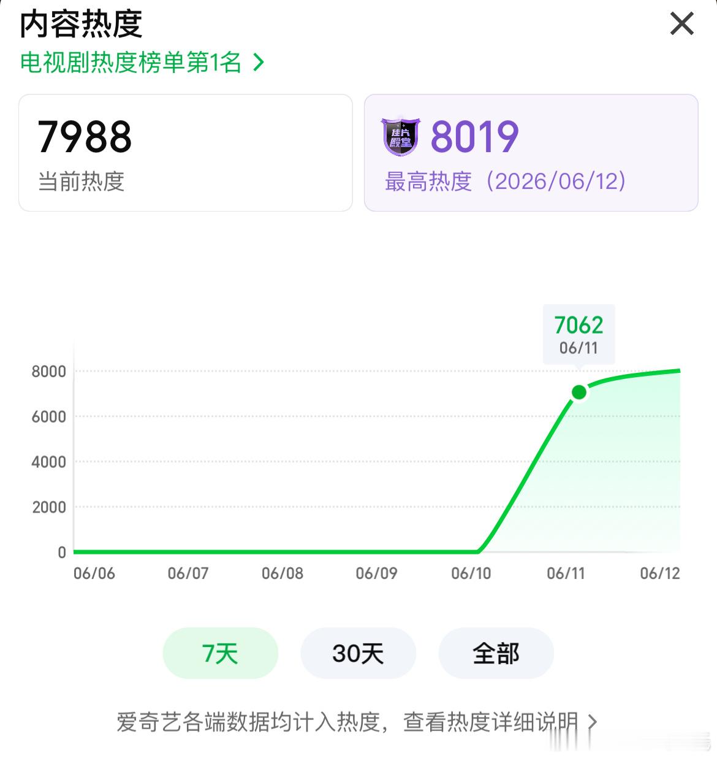717x758 pixels.
Task: Click the current heat value 7988
Action: [85, 136]
